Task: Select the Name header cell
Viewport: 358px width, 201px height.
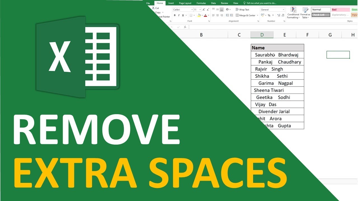Action: point(277,48)
